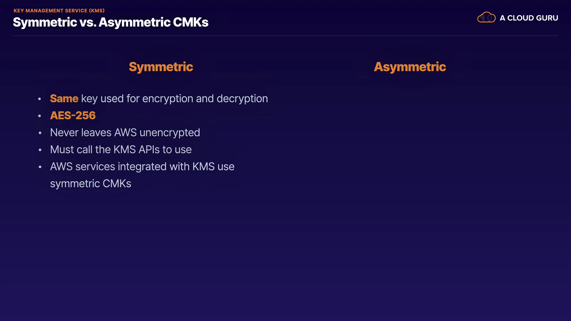Click the highlighted 'AES-256' text
Image resolution: width=571 pixels, height=321 pixels.
click(x=73, y=116)
